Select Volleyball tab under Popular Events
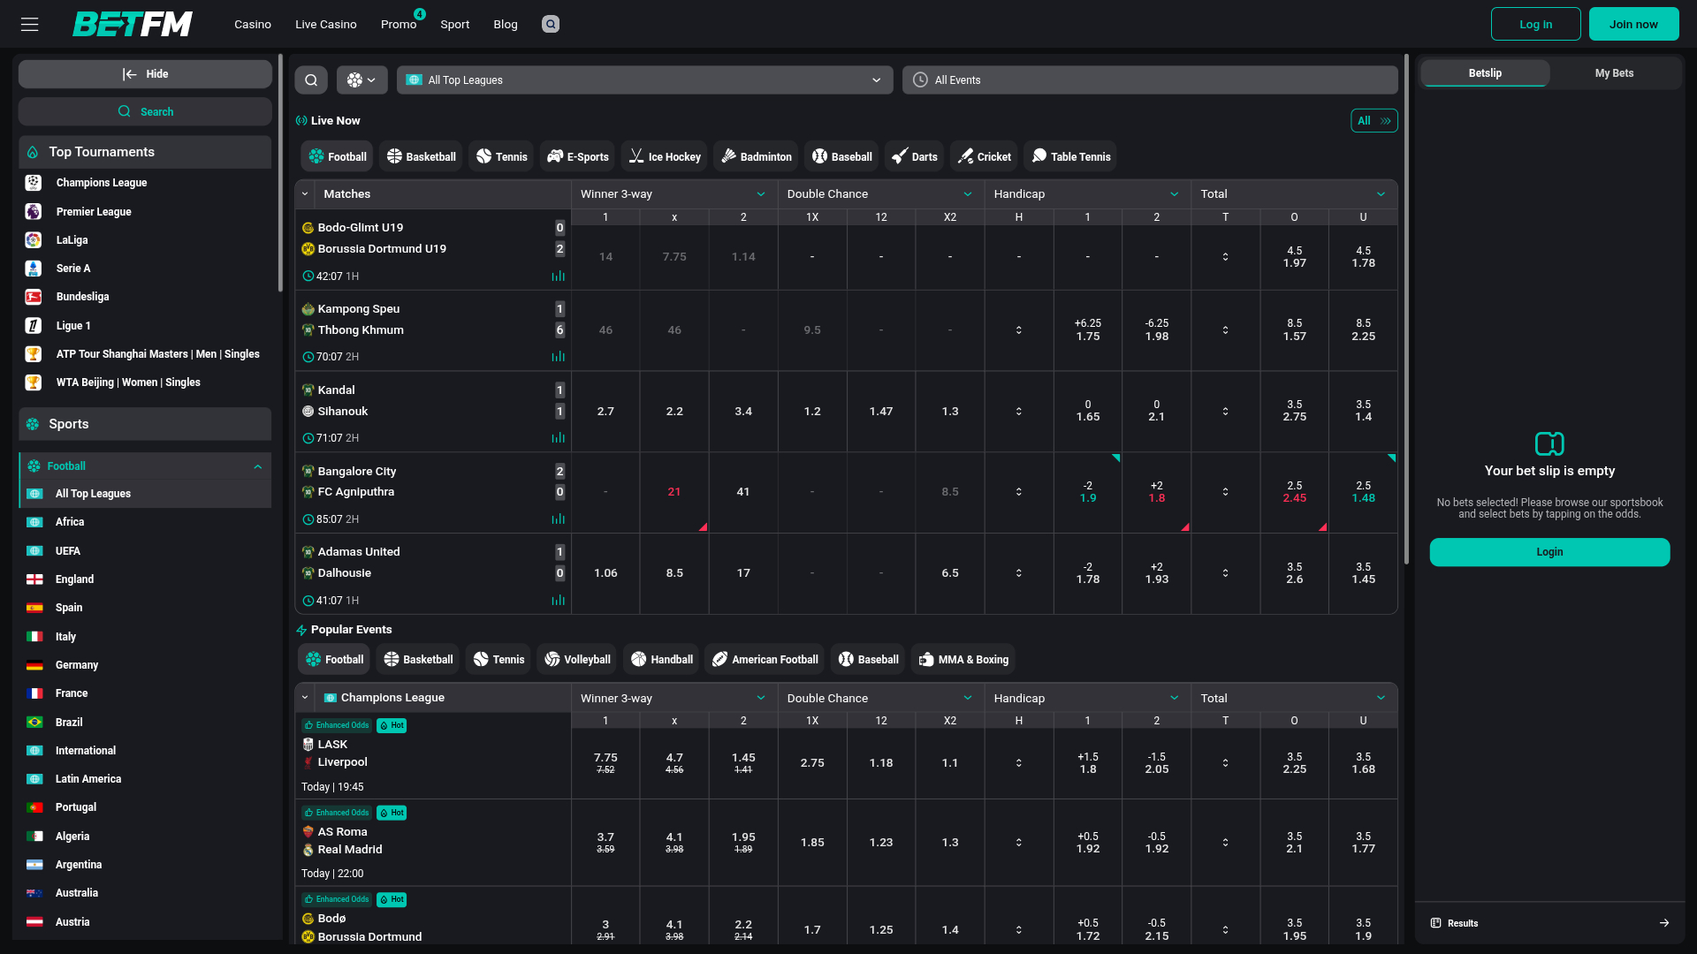 [x=577, y=660]
